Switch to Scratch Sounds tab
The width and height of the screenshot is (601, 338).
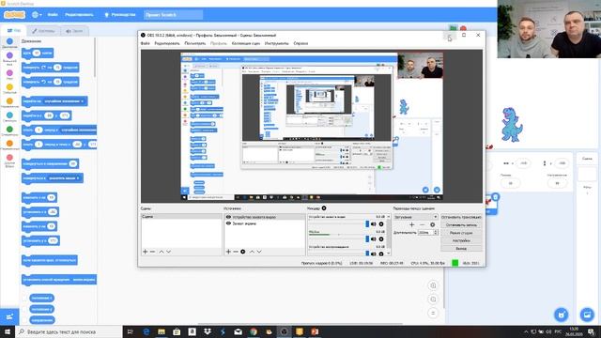74,31
